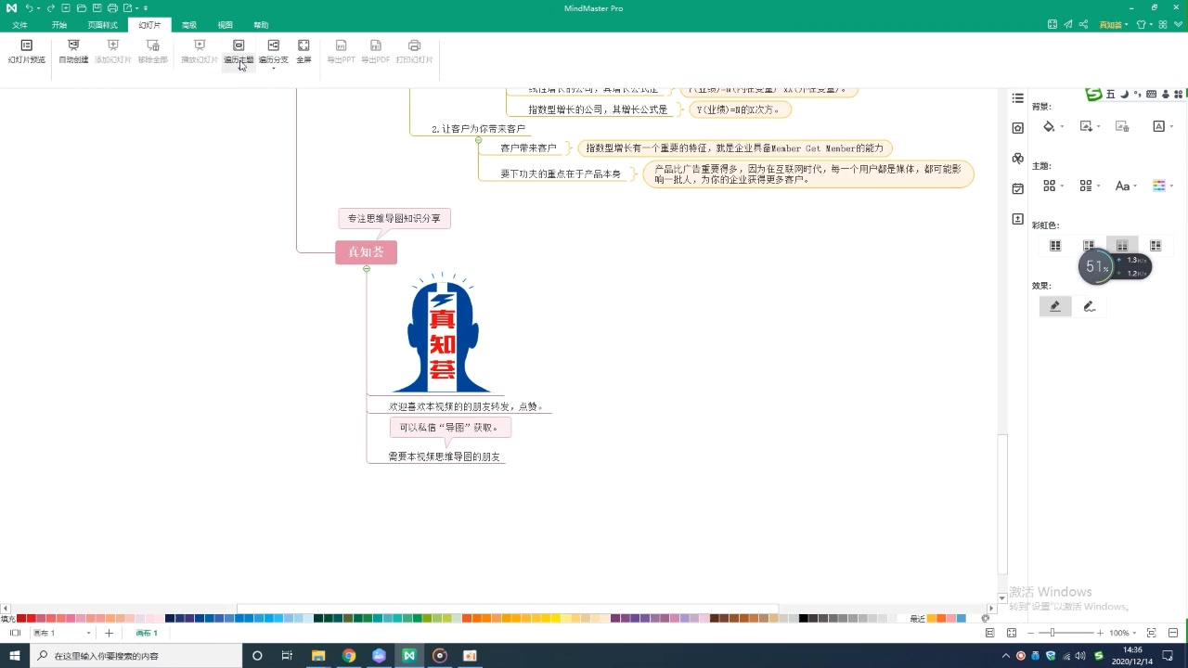Click the new document icon in title bar
The height and width of the screenshot is (668, 1188).
pos(67,7)
